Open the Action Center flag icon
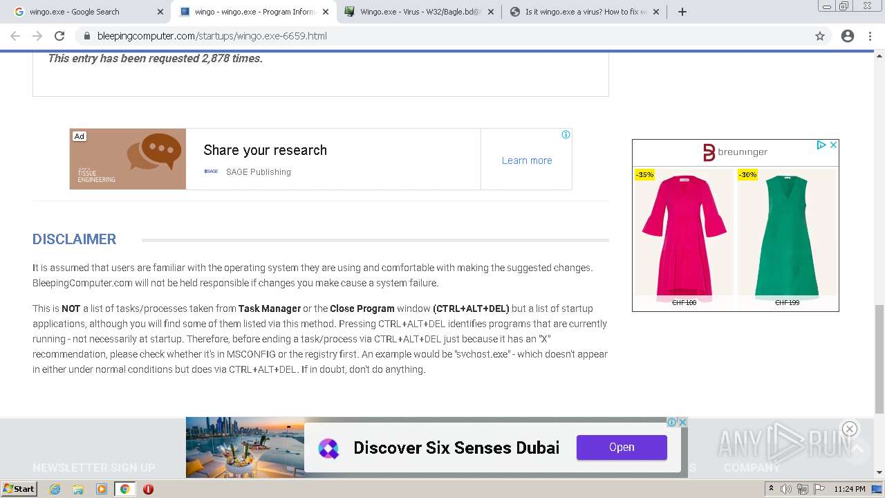The image size is (885, 498). pos(818,489)
